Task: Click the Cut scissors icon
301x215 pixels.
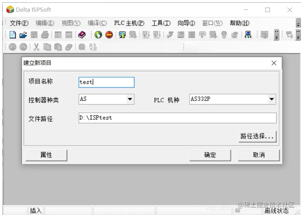Action: tap(36, 47)
